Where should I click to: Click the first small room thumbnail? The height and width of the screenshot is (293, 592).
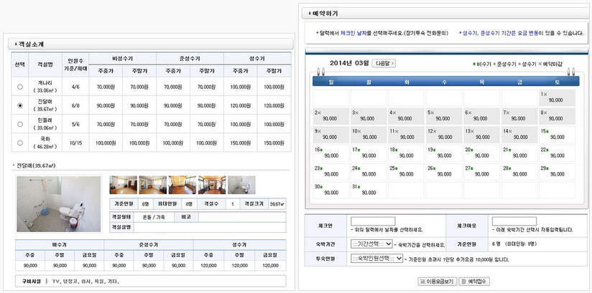[123, 185]
